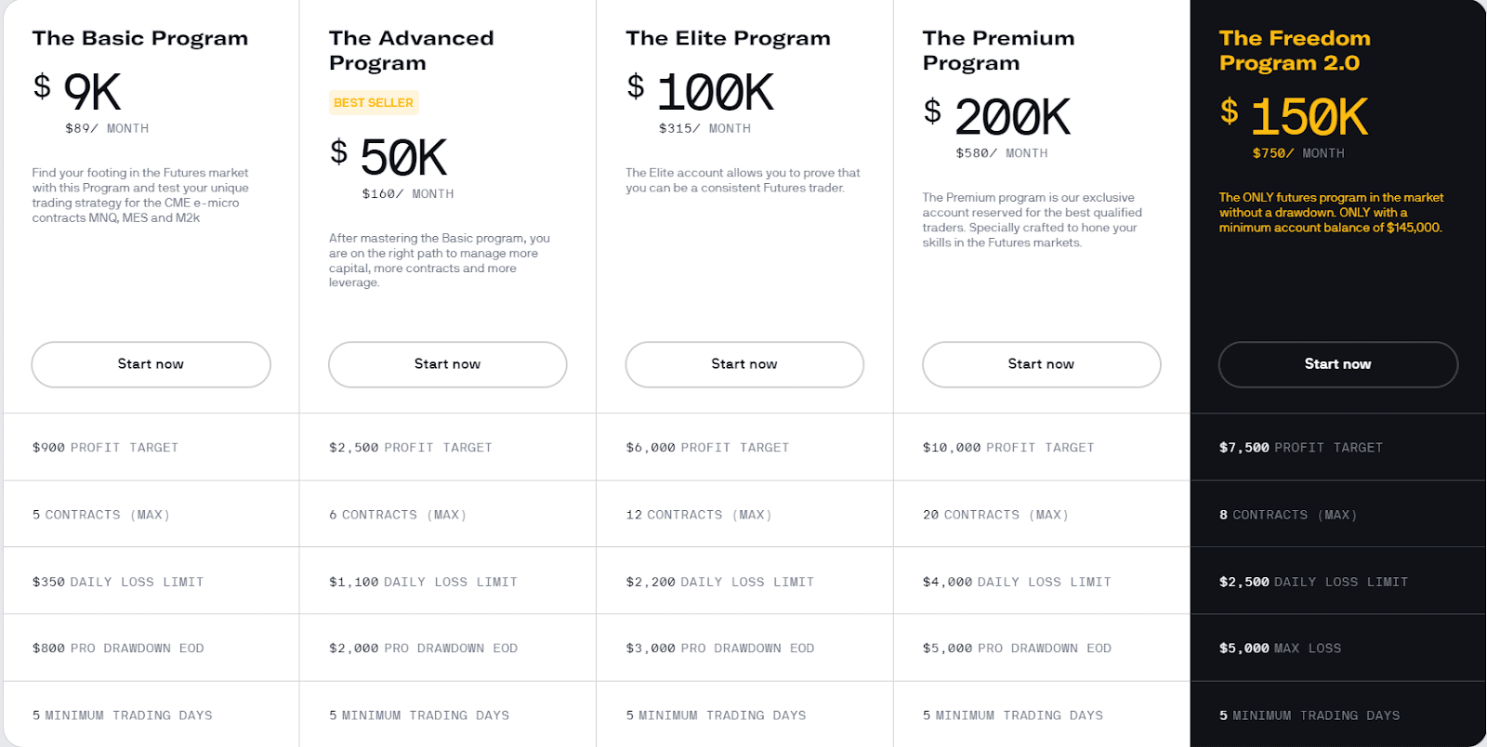Image resolution: width=1487 pixels, height=747 pixels.
Task: Start the Freedom Program 2.0 now
Action: coord(1337,364)
